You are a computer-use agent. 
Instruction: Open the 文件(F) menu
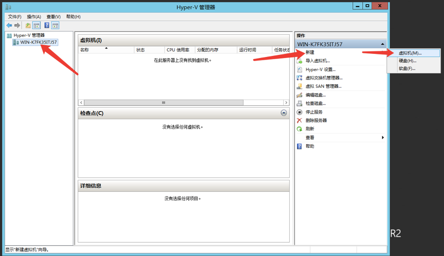pyautogui.click(x=15, y=16)
